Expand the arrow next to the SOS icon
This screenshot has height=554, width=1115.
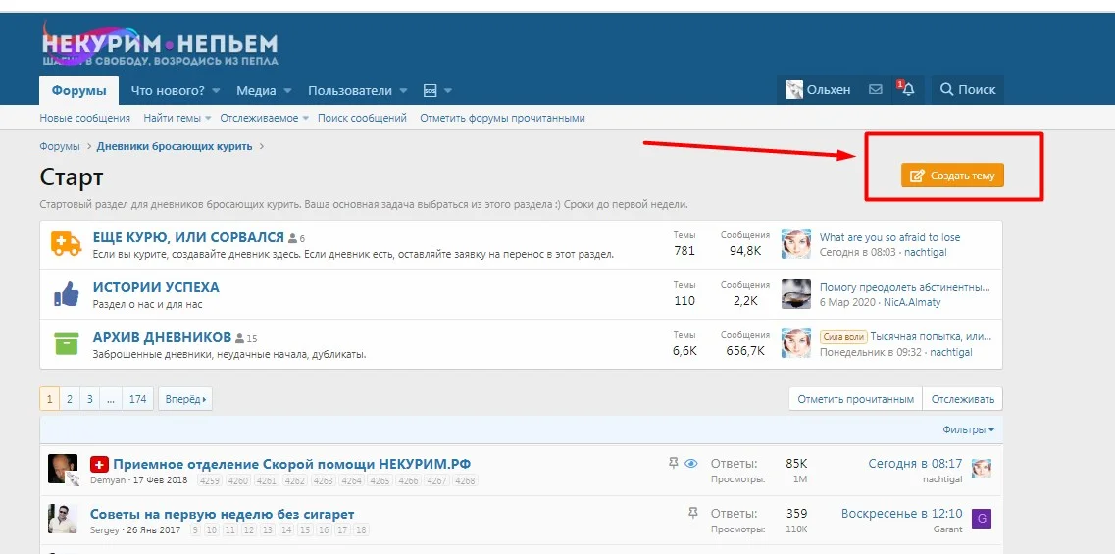tap(448, 91)
